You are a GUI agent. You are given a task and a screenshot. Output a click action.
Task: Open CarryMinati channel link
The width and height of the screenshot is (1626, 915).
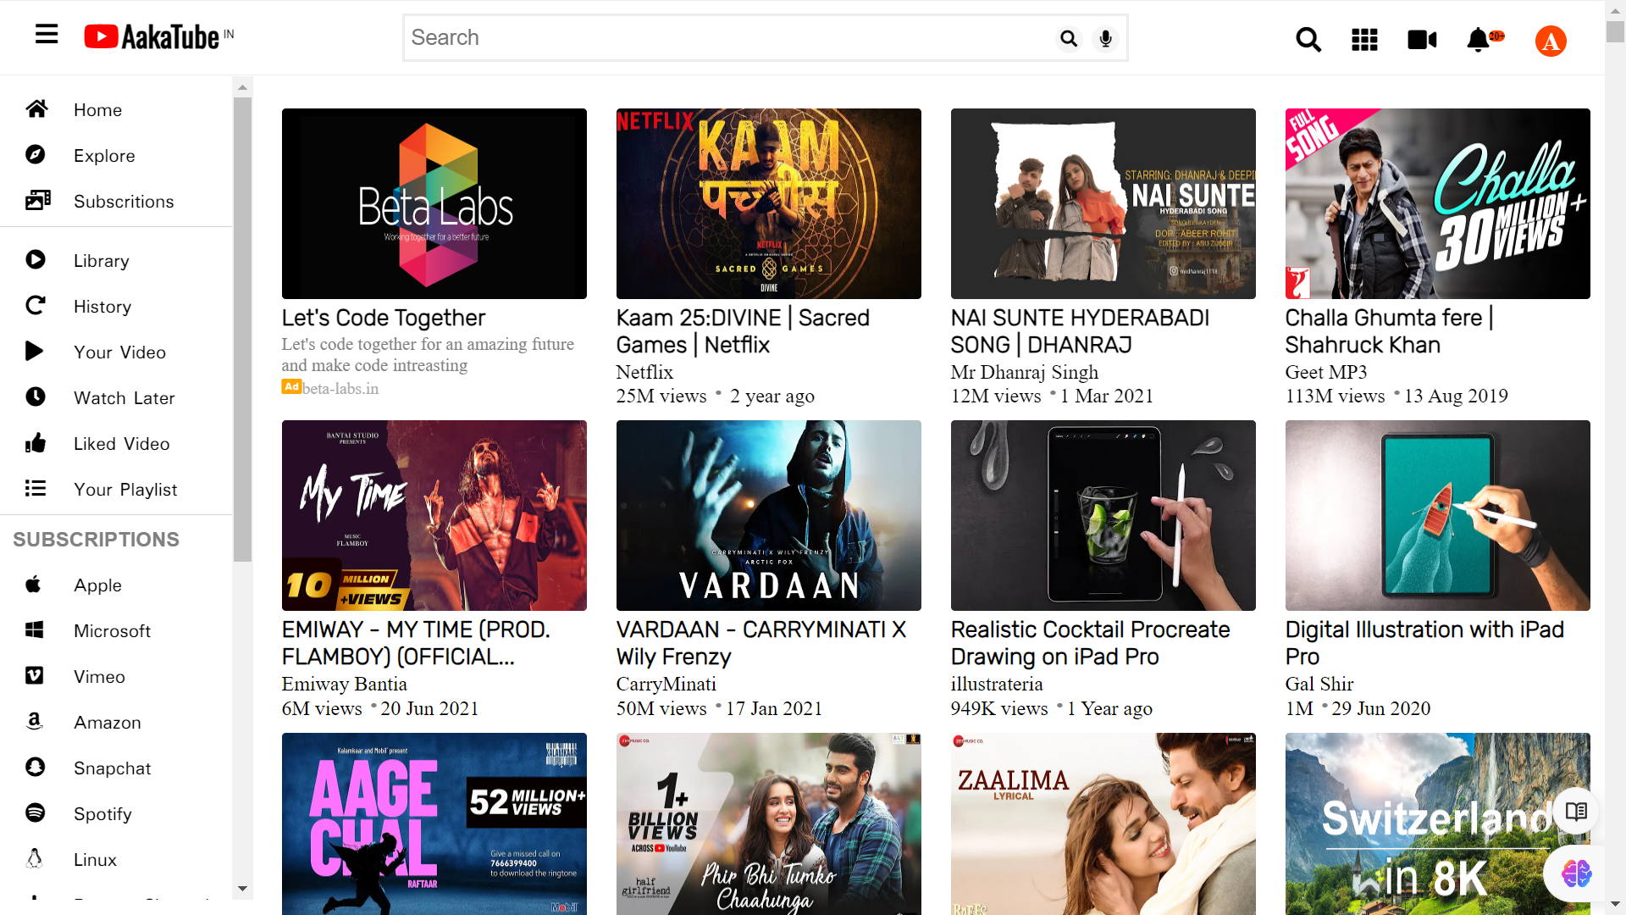pos(666,684)
